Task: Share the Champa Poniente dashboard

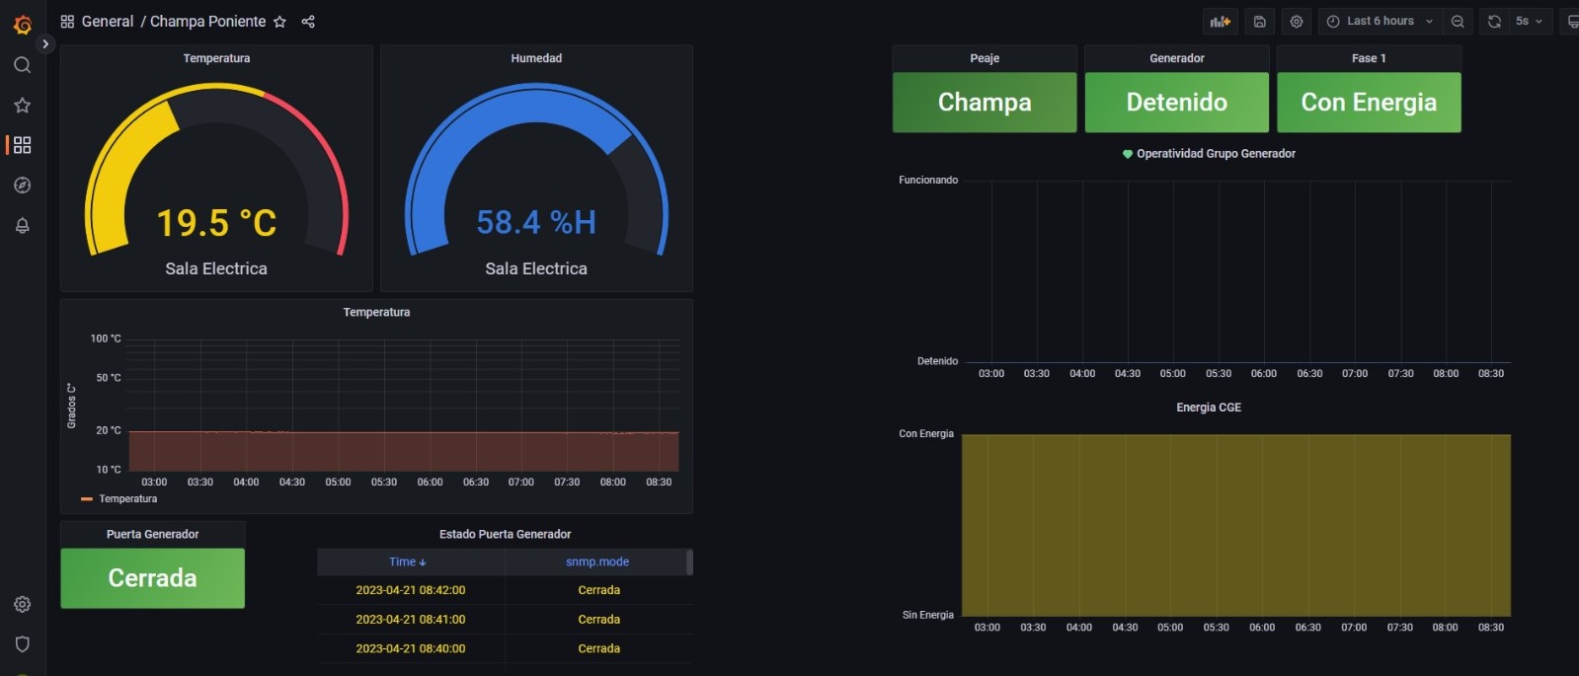Action: pos(308,22)
